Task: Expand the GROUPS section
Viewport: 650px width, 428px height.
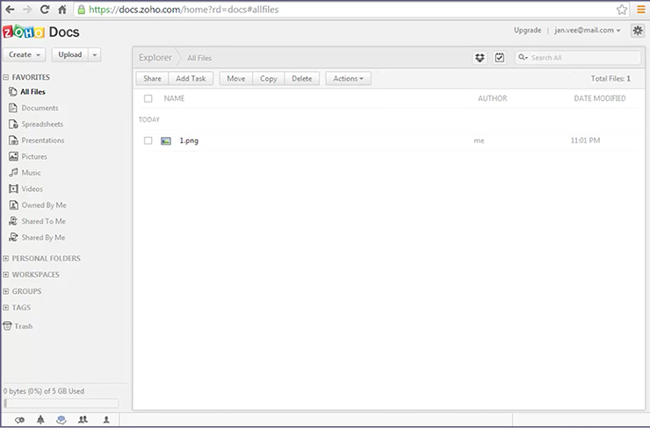Action: click(x=6, y=291)
